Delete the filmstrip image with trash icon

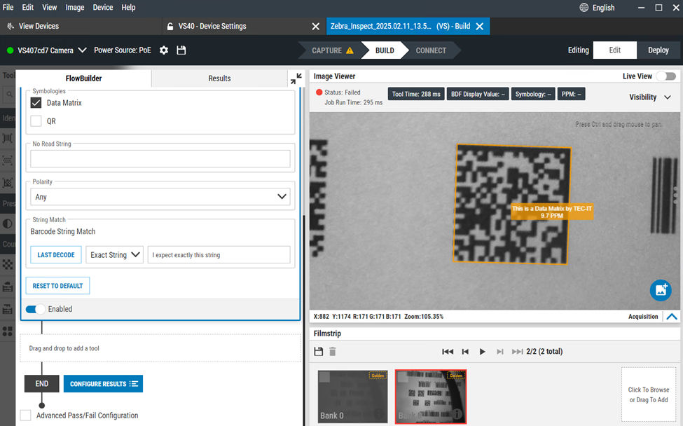pyautogui.click(x=332, y=352)
